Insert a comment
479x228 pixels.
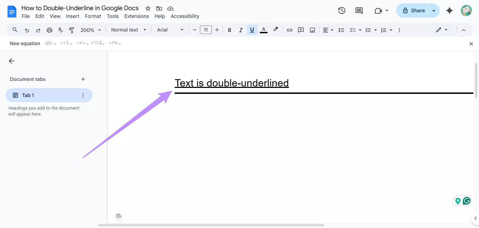click(301, 30)
